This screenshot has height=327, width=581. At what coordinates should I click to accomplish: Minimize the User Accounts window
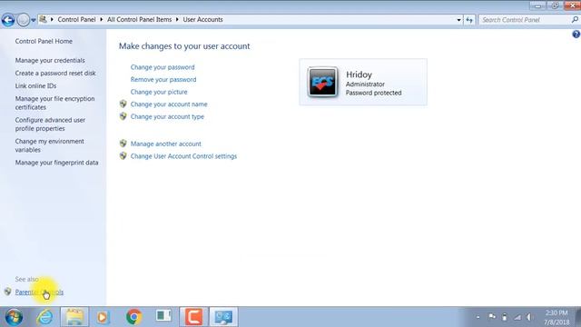[x=537, y=6]
